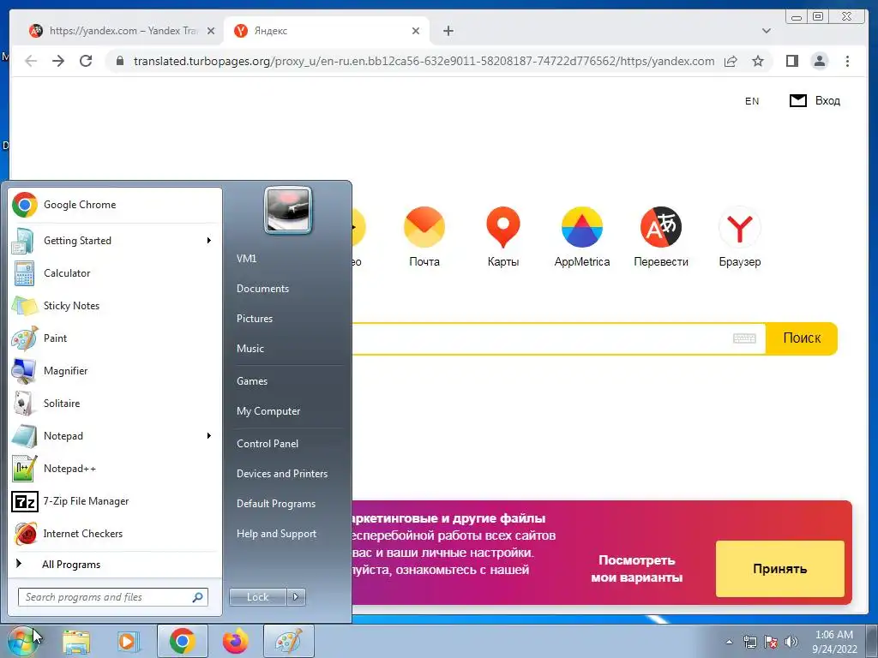Go back in Chrome
The image size is (878, 658).
tap(31, 61)
